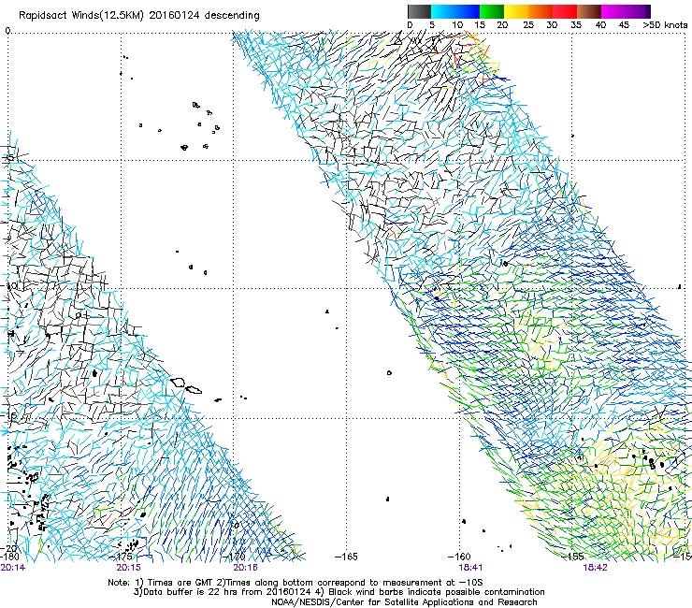Click the '35' tick label on the legend
This screenshot has height=608, width=692.
(576, 24)
